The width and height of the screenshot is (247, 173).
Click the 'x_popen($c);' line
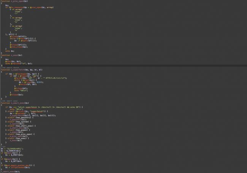(17, 132)
